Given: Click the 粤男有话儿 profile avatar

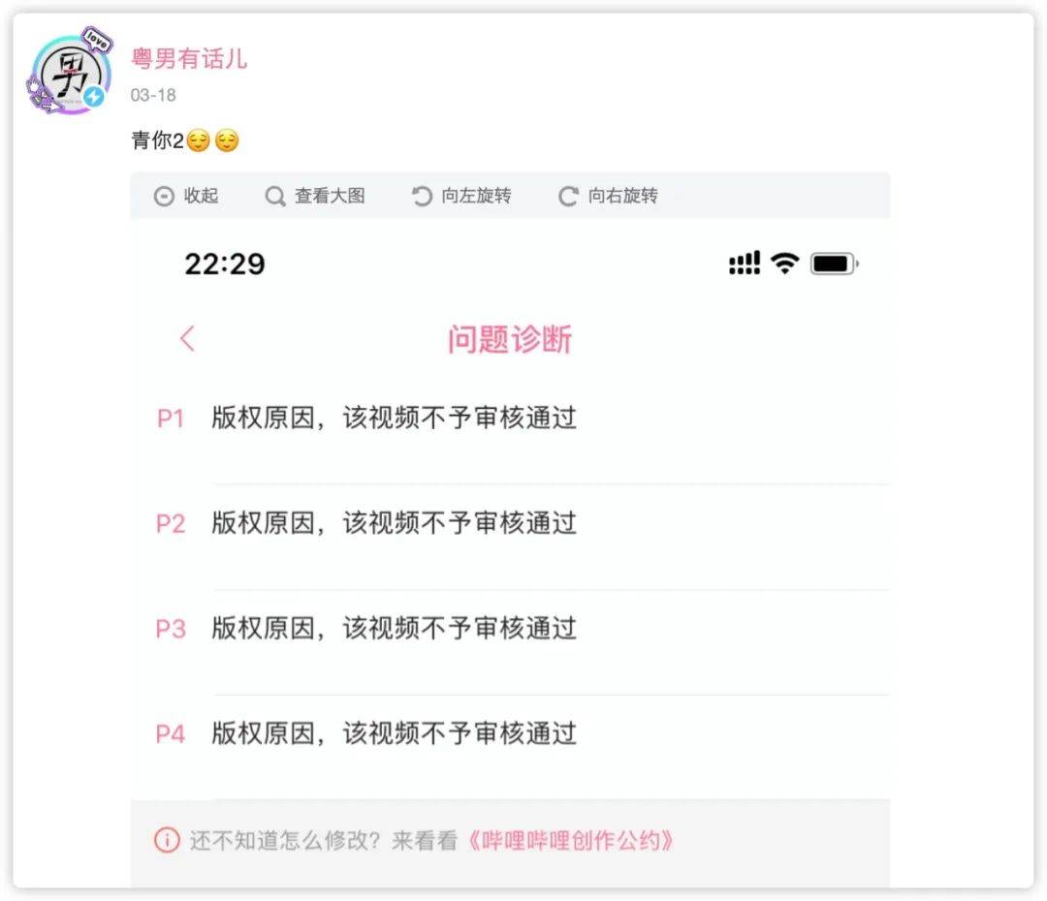Looking at the screenshot, I should (70, 76).
